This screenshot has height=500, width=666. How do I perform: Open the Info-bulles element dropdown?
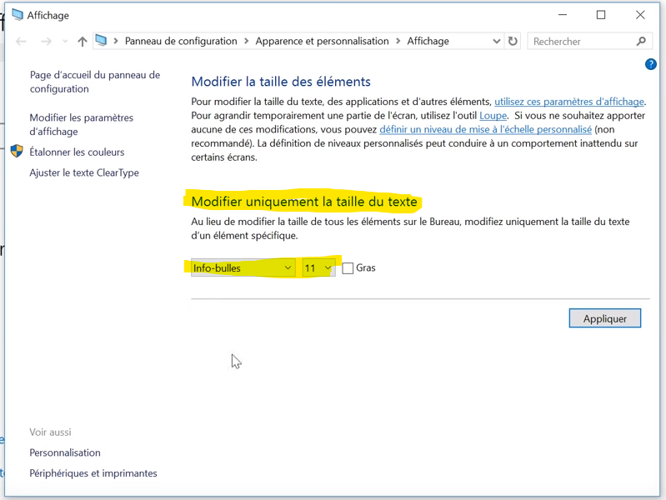pyautogui.click(x=243, y=268)
